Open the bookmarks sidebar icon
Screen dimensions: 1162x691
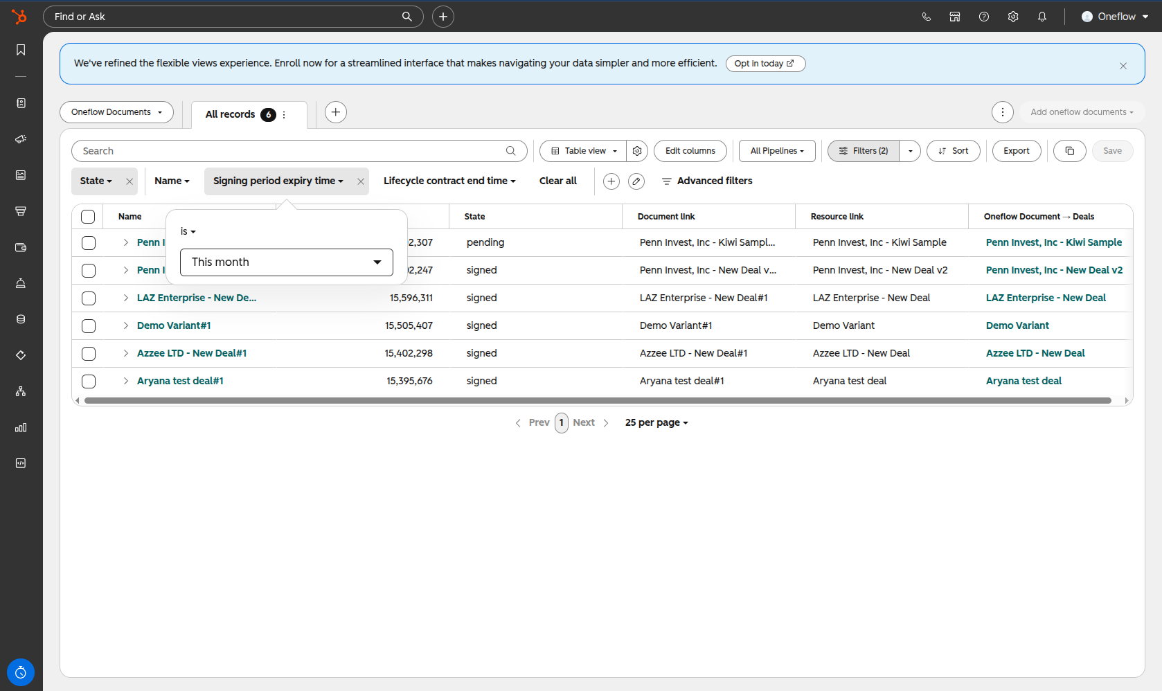tap(21, 50)
